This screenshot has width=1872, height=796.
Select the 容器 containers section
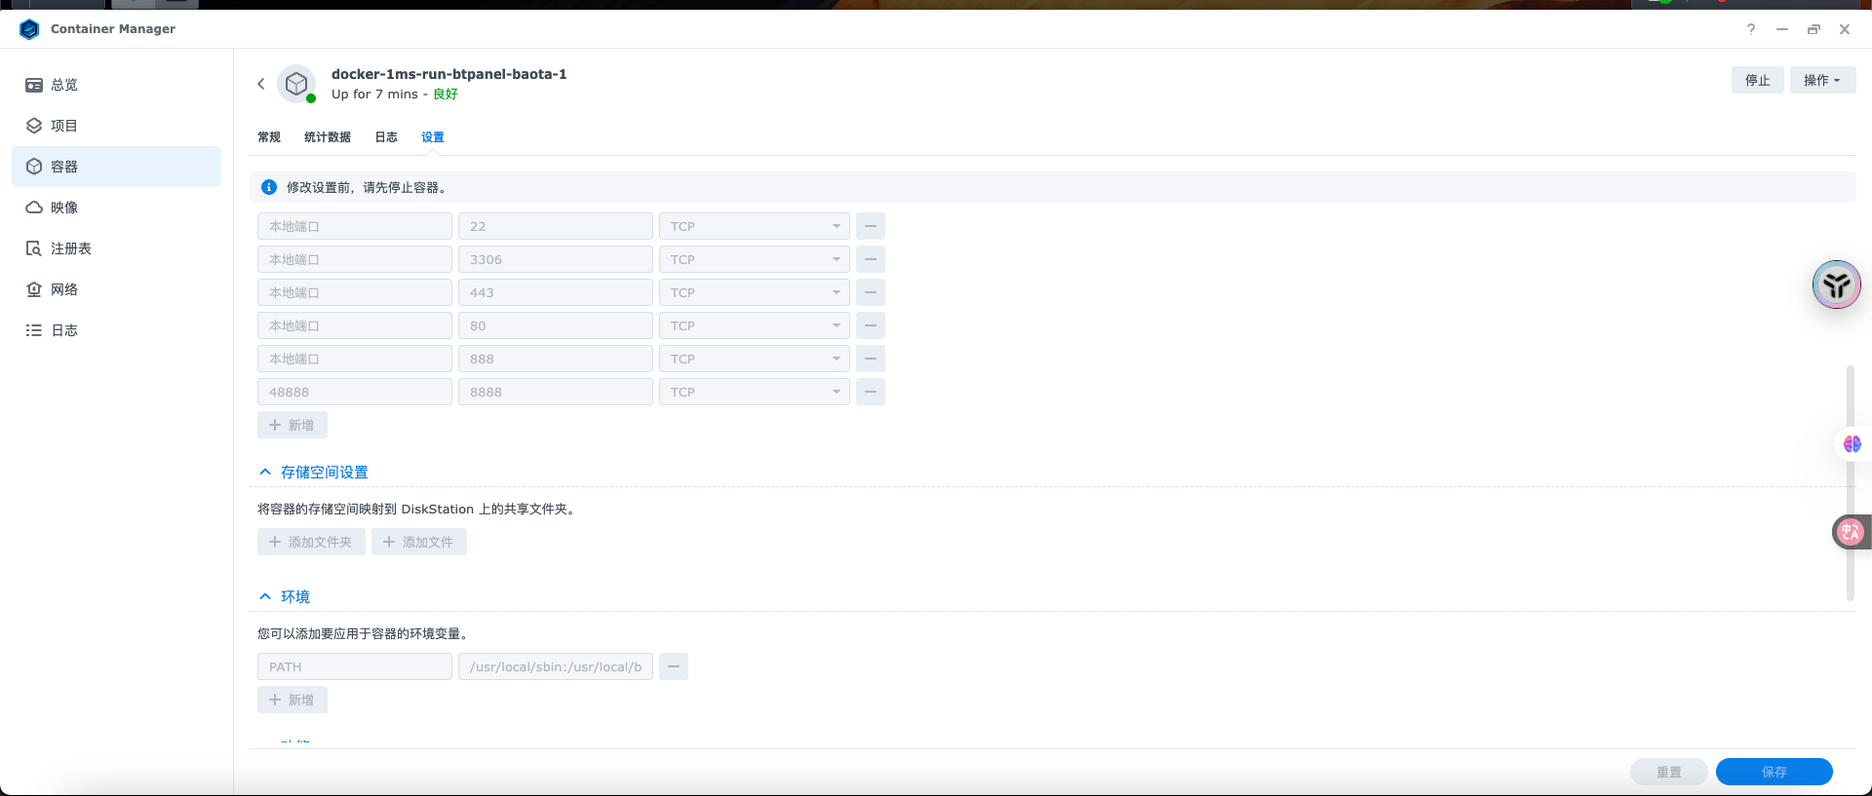(116, 167)
